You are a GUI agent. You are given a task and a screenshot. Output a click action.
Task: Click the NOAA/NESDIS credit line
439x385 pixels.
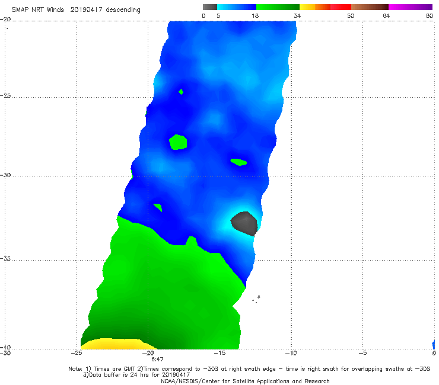pyautogui.click(x=245, y=381)
